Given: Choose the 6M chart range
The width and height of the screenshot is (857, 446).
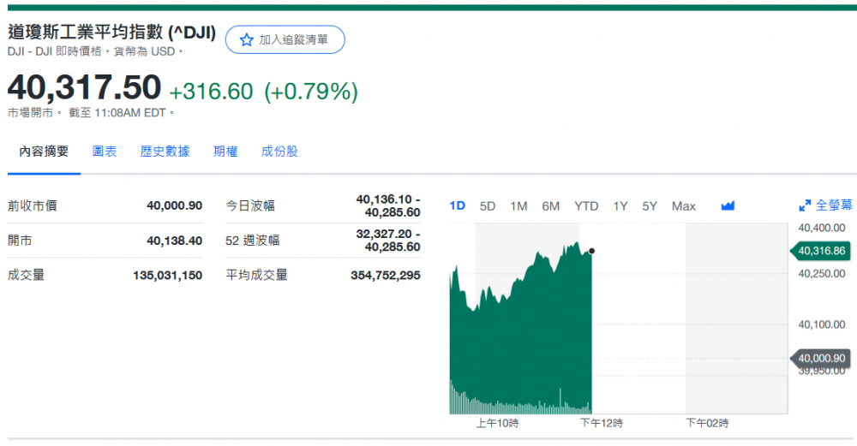Looking at the screenshot, I should [x=551, y=206].
